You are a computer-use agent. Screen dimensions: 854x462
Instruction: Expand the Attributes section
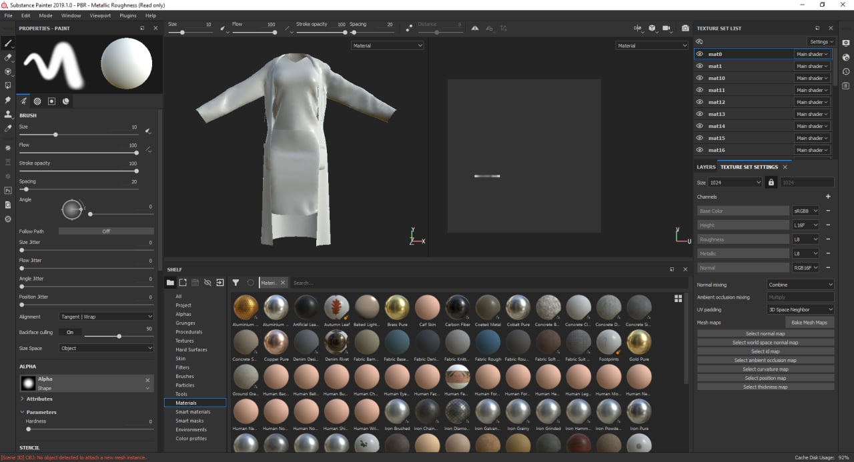(x=39, y=399)
